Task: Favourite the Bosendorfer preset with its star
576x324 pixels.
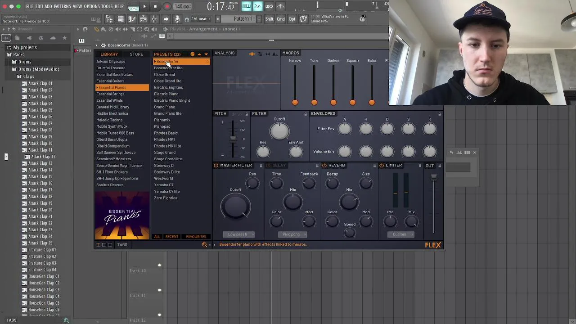Action: click(x=207, y=62)
